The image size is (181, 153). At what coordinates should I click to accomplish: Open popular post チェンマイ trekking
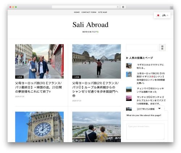point(150,90)
